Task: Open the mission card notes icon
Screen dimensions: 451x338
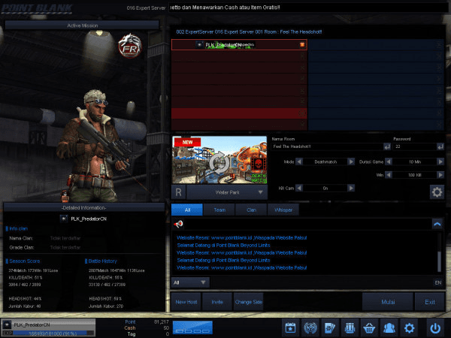Action: click(x=330, y=327)
